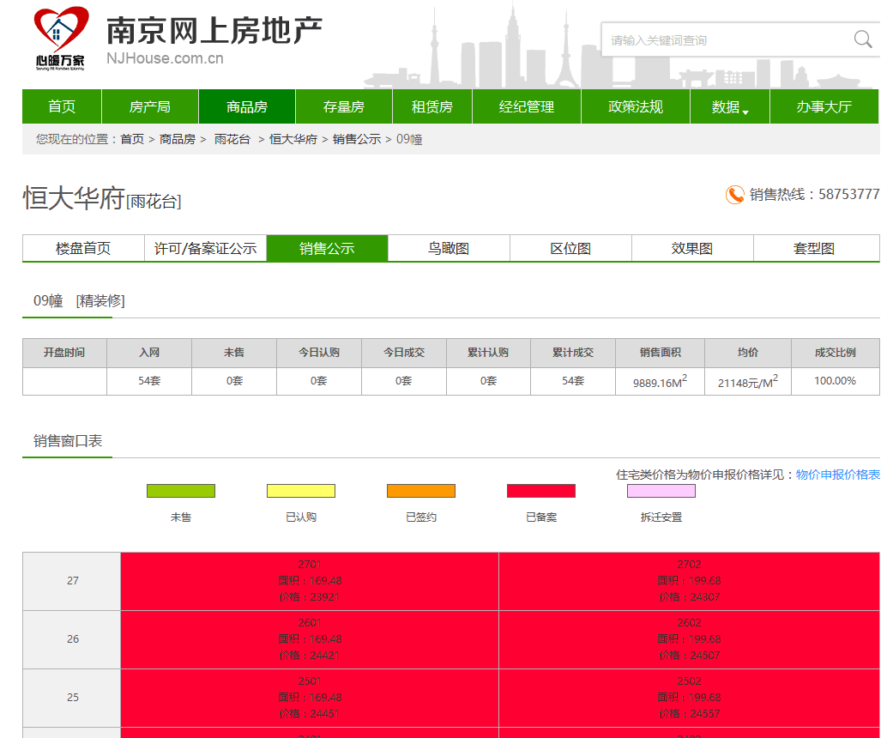Image resolution: width=881 pixels, height=738 pixels.
Task: Select unit 2501 cell
Action: point(310,698)
